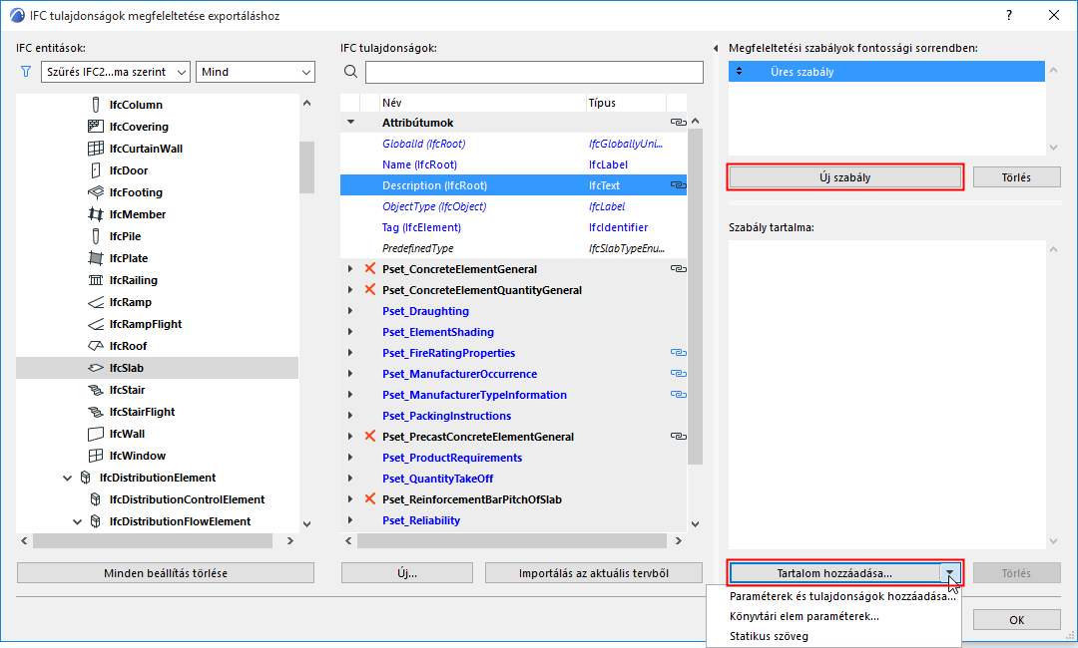
Task: Select the Üres szabály rule
Action: point(886,72)
